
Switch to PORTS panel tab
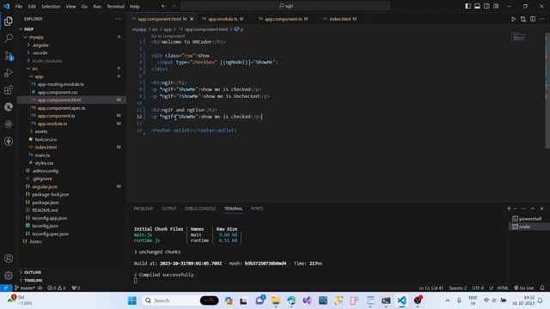(257, 209)
